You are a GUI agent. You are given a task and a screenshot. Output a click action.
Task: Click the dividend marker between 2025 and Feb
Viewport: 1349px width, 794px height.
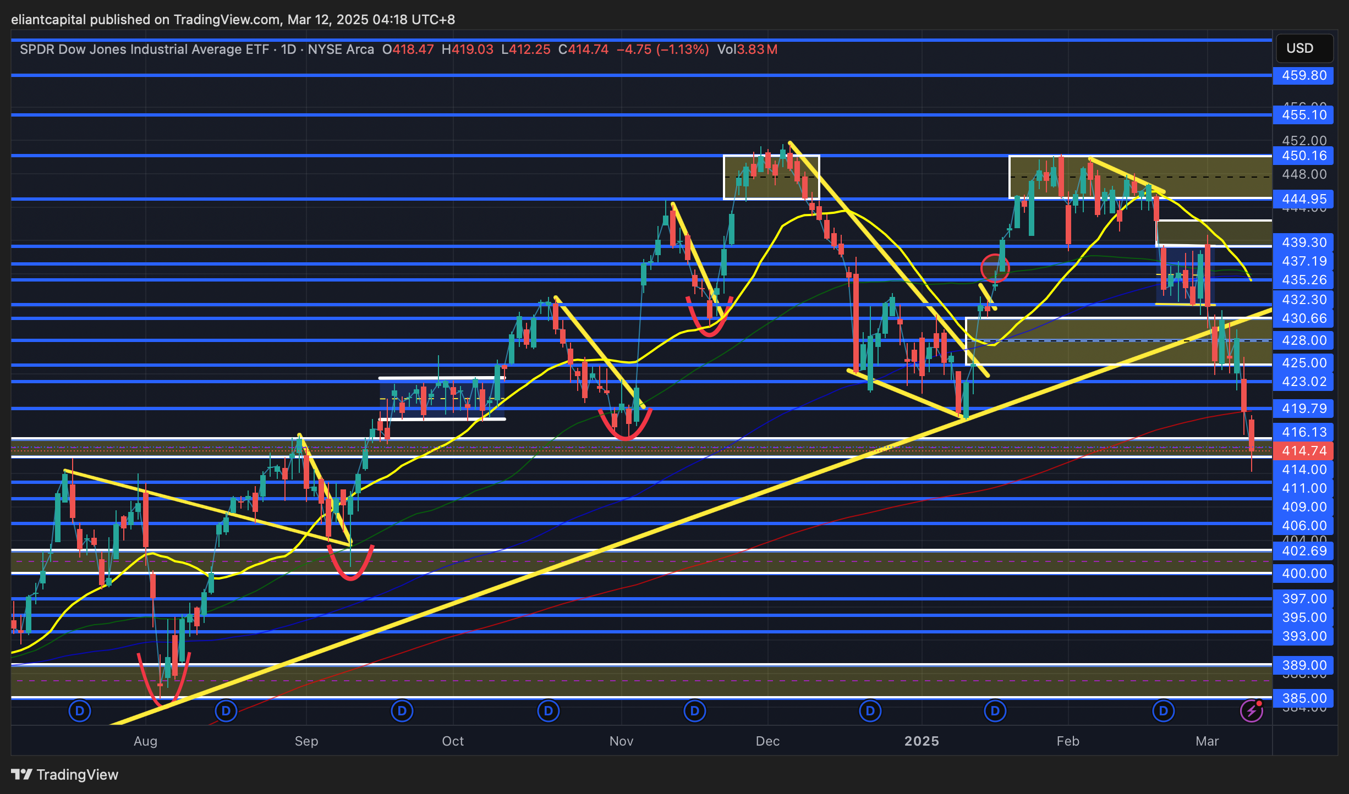point(995,711)
